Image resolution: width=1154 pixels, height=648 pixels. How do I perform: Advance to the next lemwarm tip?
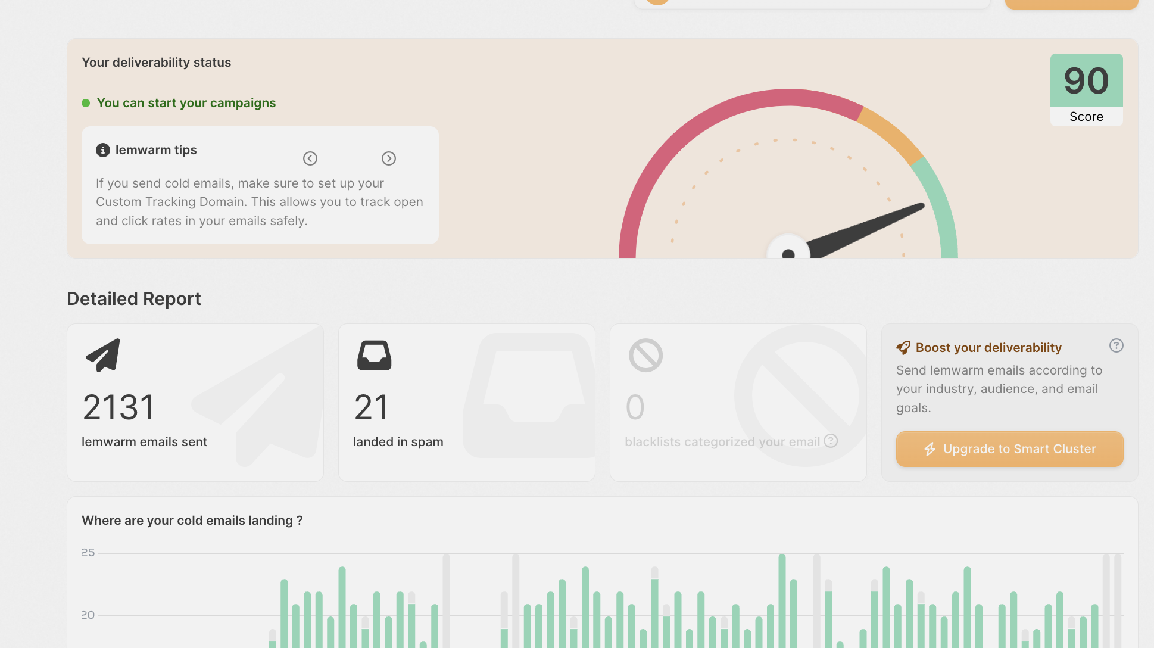(x=389, y=158)
